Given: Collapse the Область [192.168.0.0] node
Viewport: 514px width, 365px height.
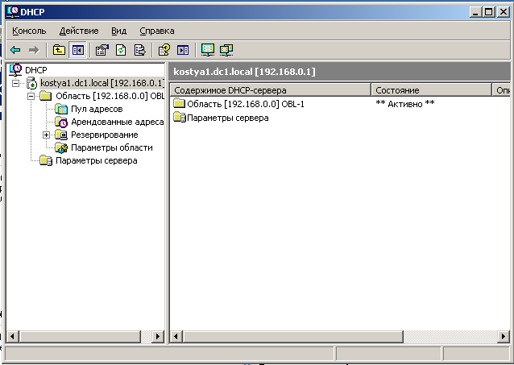Looking at the screenshot, I should click(31, 96).
